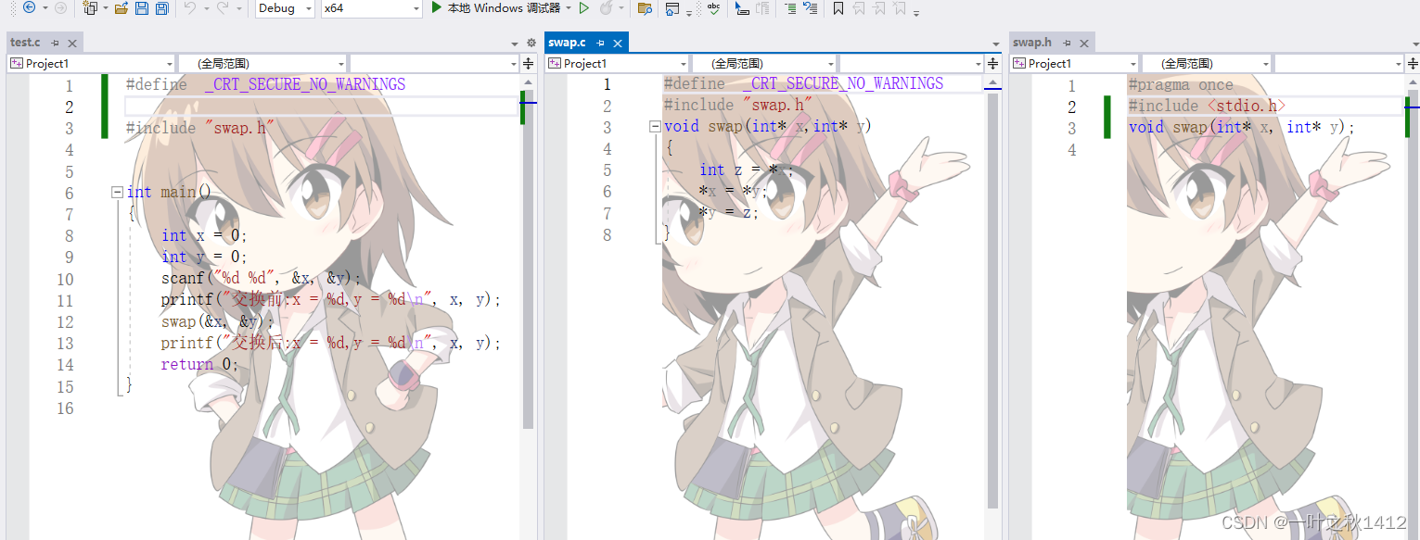Open the x64 platform dropdown
The image size is (1420, 540).
coord(371,7)
